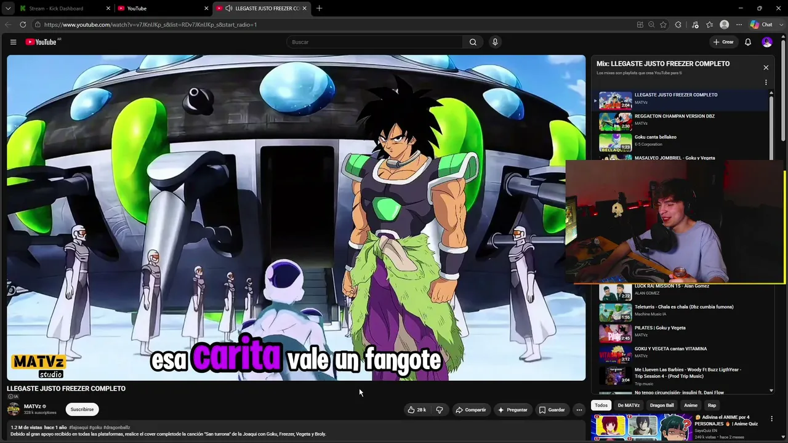This screenshot has width=788, height=443.
Task: Open YouTube notifications bell
Action: pos(748,42)
